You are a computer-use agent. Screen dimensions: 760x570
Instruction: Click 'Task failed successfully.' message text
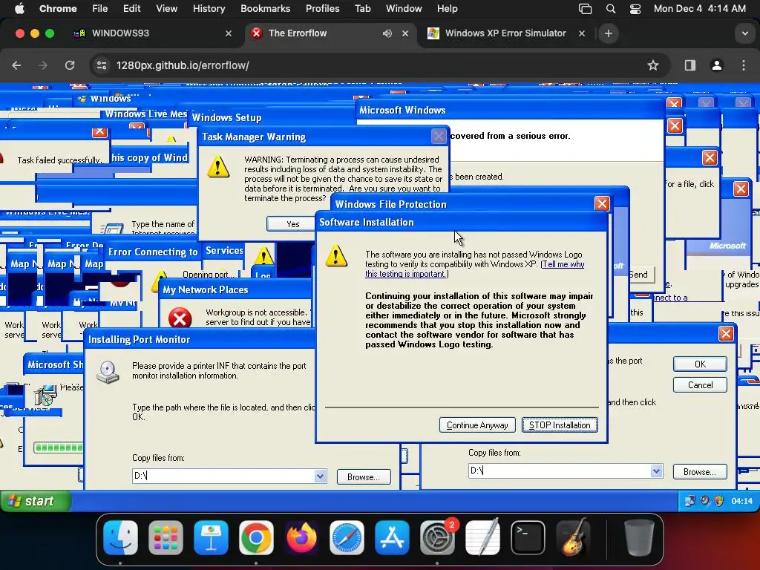59,160
